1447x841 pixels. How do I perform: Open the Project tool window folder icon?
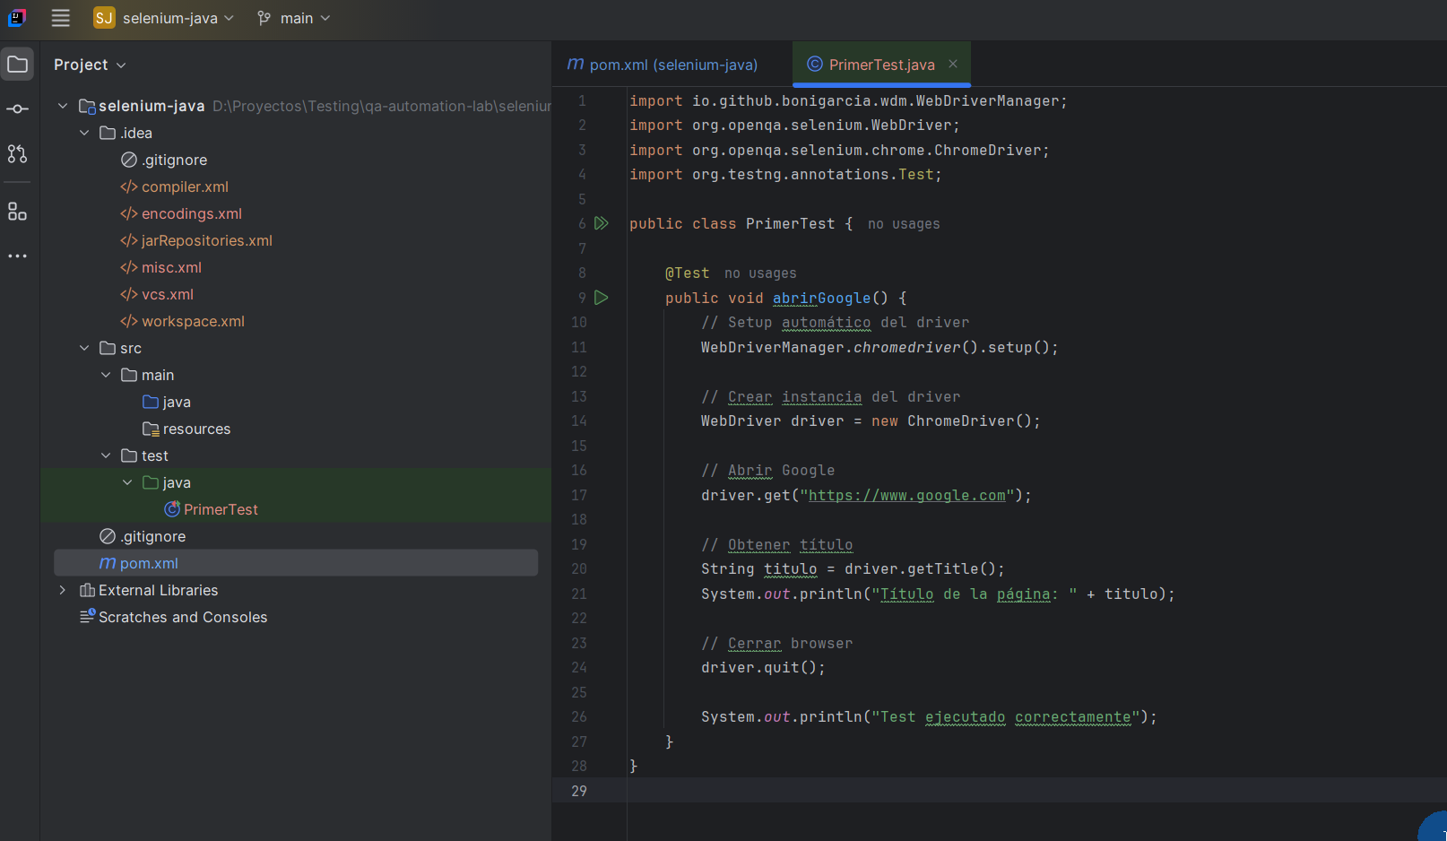point(18,63)
